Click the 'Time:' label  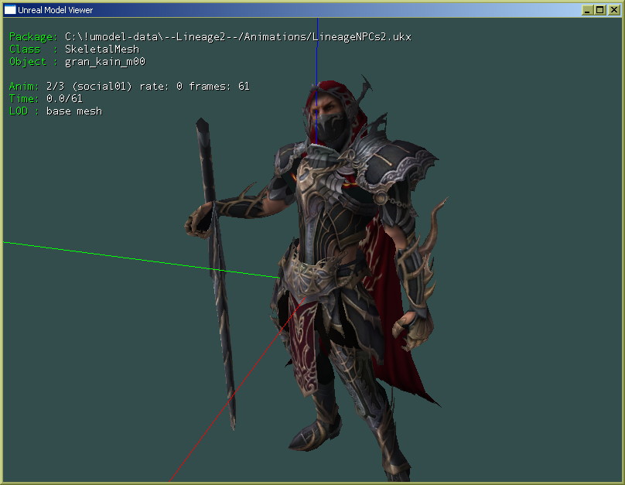pos(24,98)
